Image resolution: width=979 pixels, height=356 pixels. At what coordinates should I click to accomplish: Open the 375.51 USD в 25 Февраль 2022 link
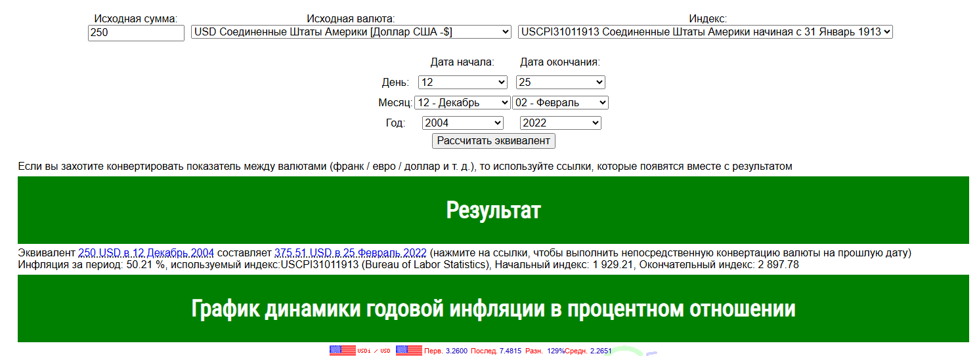pyautogui.click(x=351, y=252)
